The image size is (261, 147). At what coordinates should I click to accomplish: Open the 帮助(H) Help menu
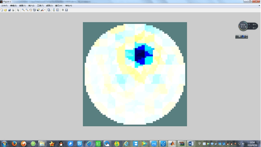[x=69, y=6]
